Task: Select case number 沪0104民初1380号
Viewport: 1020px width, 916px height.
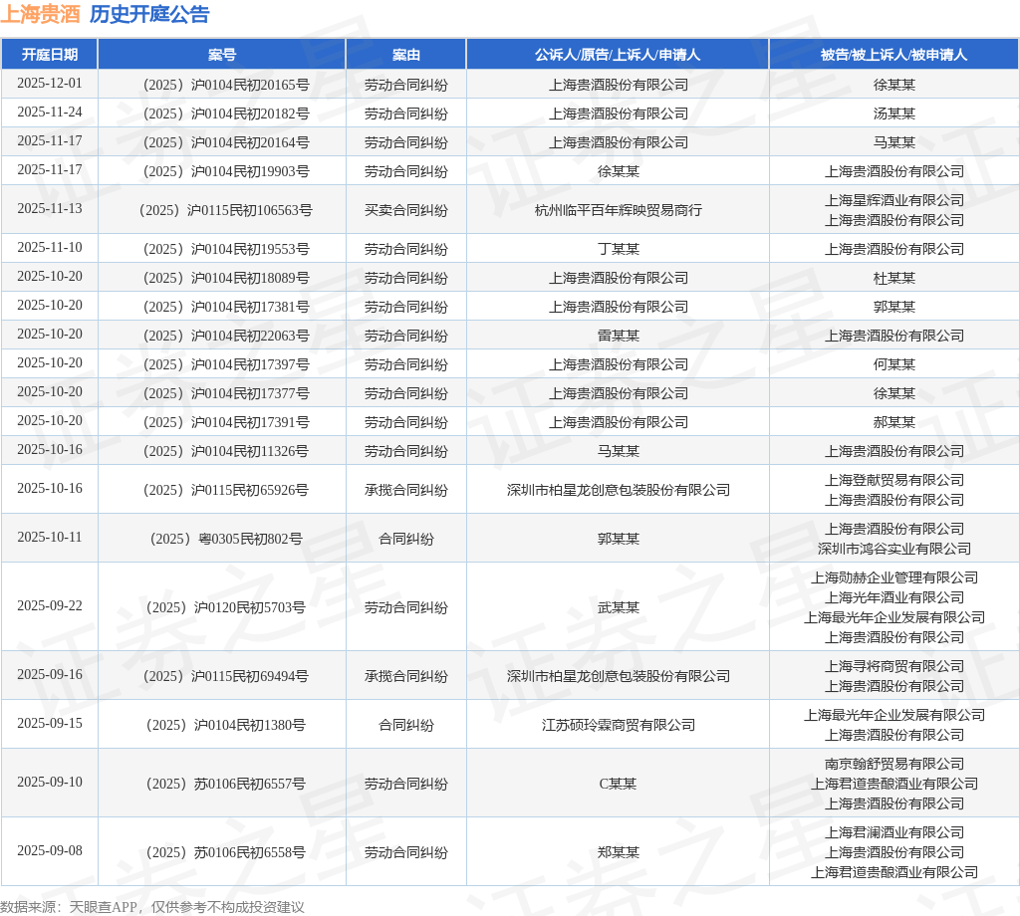Action: (226, 725)
